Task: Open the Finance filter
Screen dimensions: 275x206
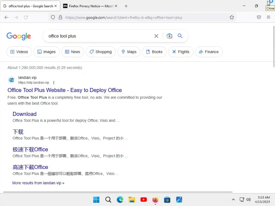Action: [209, 52]
